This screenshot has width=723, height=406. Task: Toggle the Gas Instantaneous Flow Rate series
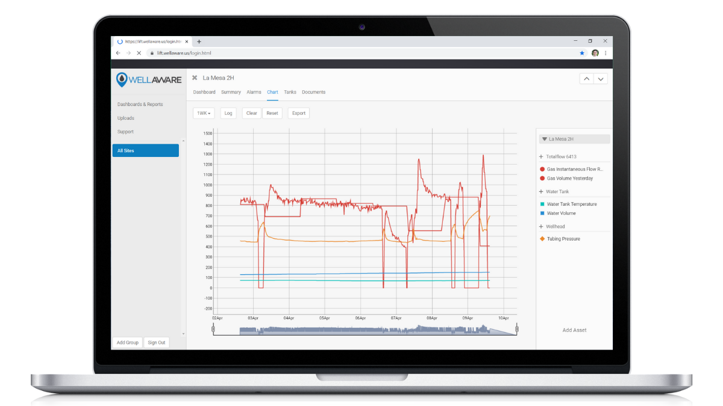574,170
